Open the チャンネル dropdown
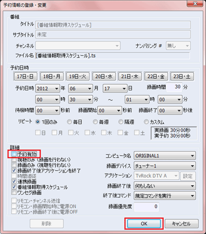This screenshot has height=234, width=206. (x=78, y=46)
